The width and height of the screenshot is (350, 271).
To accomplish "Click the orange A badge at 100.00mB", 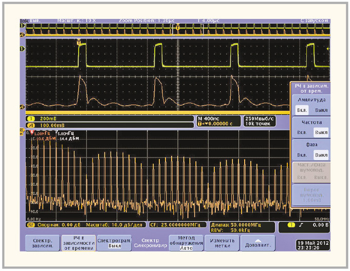I will [30, 124].
